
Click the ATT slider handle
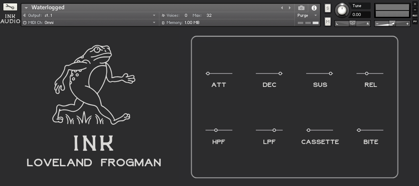click(x=208, y=73)
